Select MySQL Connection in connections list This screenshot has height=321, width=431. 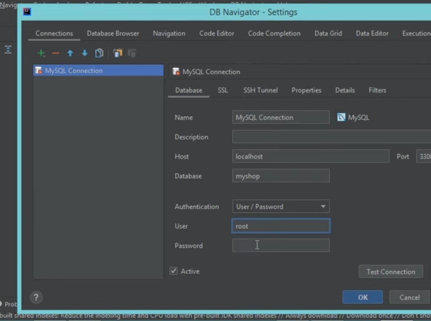(x=98, y=70)
